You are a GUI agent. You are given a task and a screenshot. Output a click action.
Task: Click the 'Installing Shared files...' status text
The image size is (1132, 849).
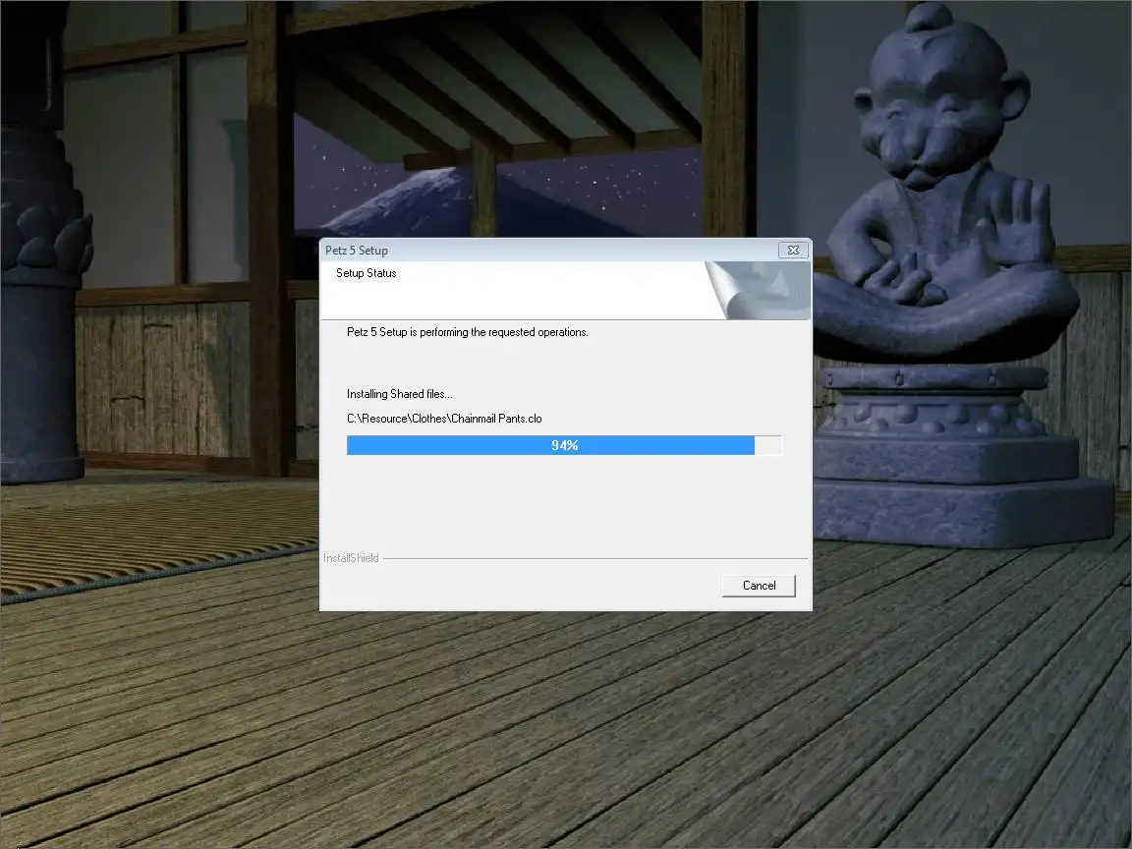(399, 394)
